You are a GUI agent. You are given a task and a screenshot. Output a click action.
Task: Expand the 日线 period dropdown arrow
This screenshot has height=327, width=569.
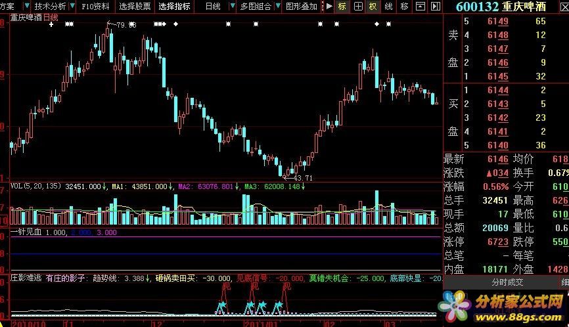point(232,6)
